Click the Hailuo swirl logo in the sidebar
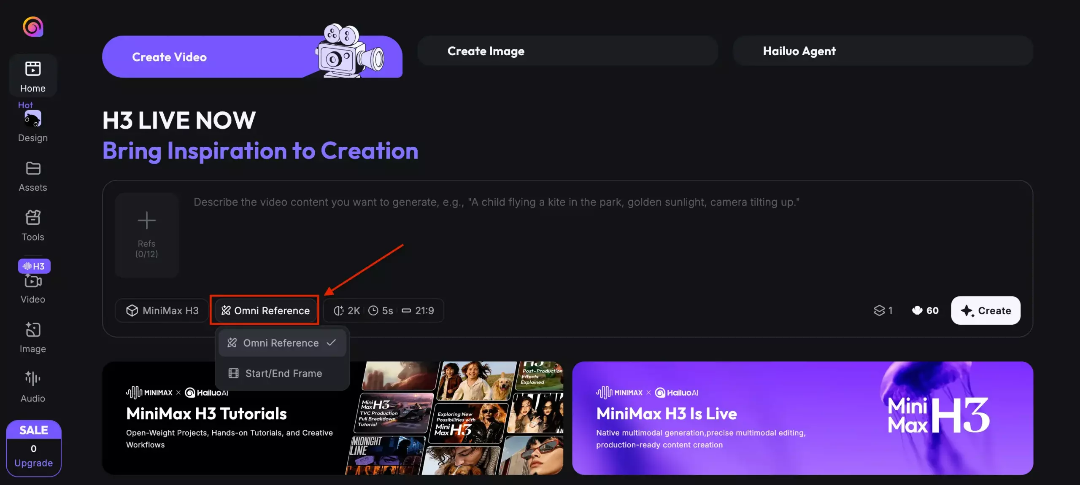 pyautogui.click(x=33, y=27)
